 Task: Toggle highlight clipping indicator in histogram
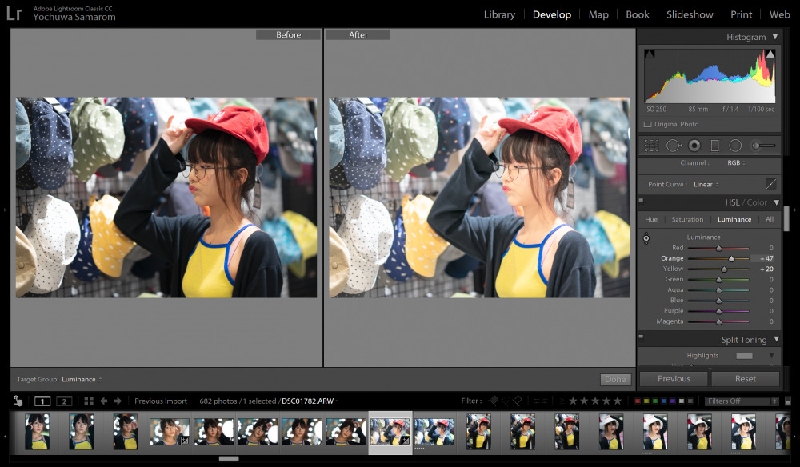point(770,54)
